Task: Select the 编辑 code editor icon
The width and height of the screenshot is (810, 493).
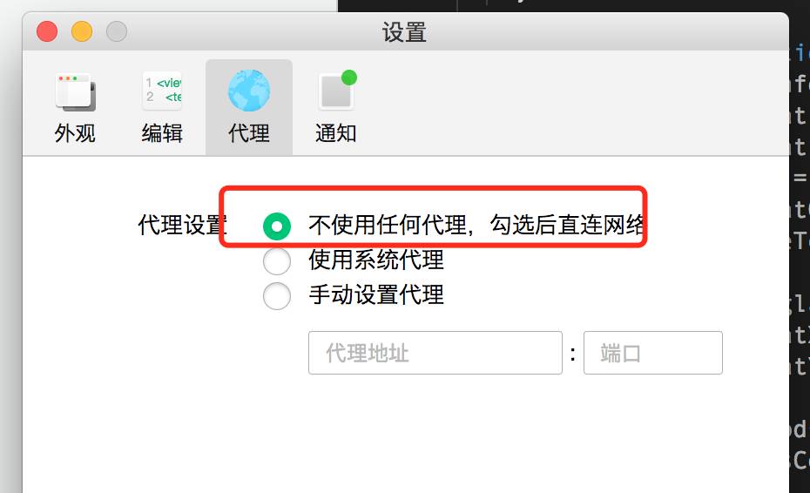Action: pyautogui.click(x=162, y=91)
